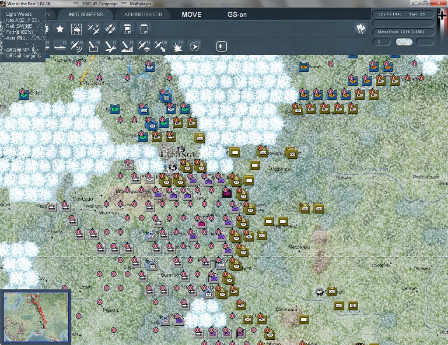Select the F10 air transfer icon
The width and height of the screenshot is (448, 345).
coord(161,46)
